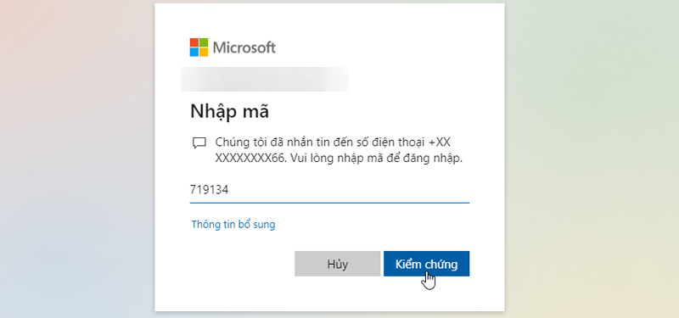Focus the verification code input field

(x=329, y=190)
